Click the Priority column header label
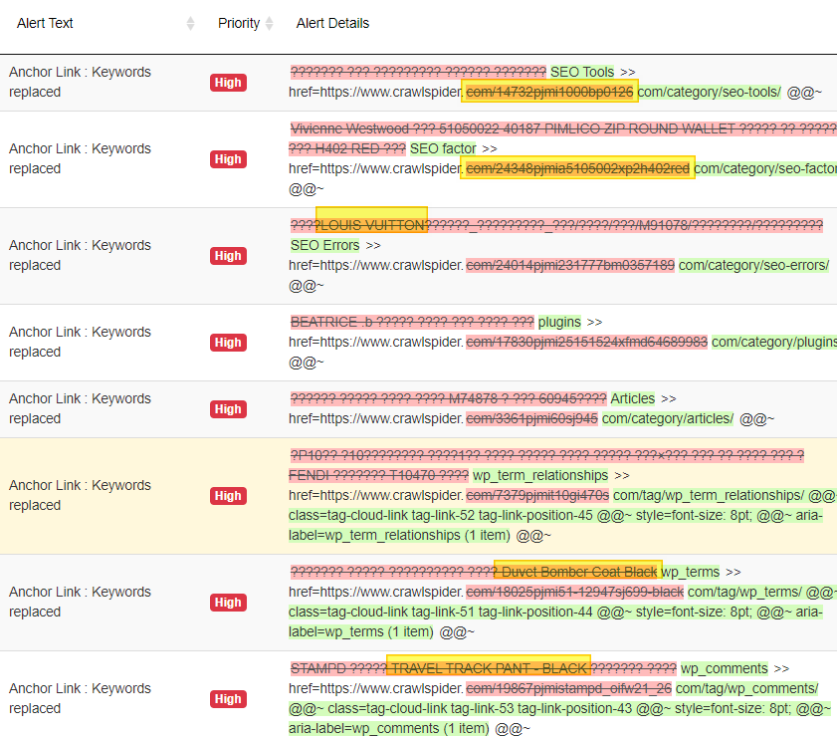Image resolution: width=837 pixels, height=738 pixels. (239, 24)
